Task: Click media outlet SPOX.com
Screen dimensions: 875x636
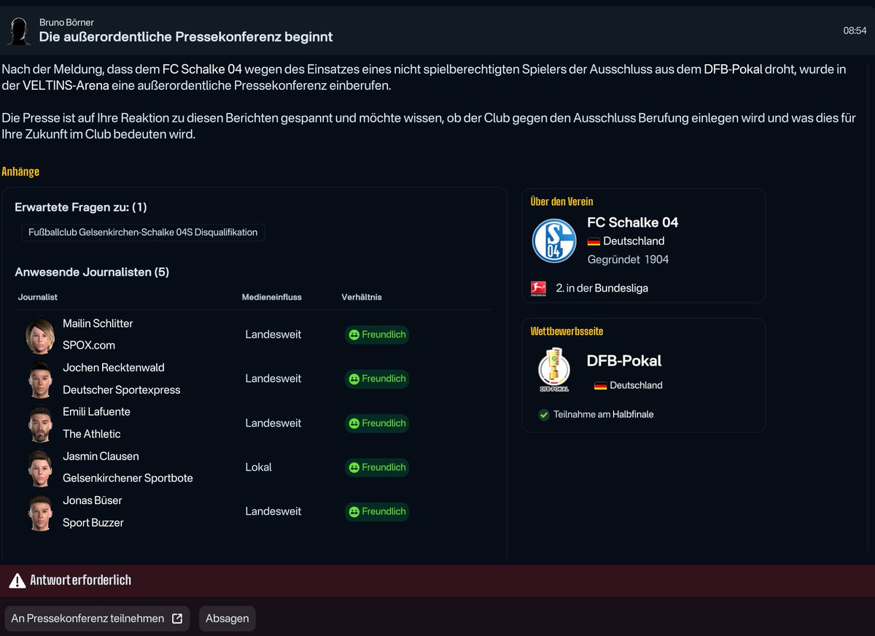Action: tap(89, 346)
